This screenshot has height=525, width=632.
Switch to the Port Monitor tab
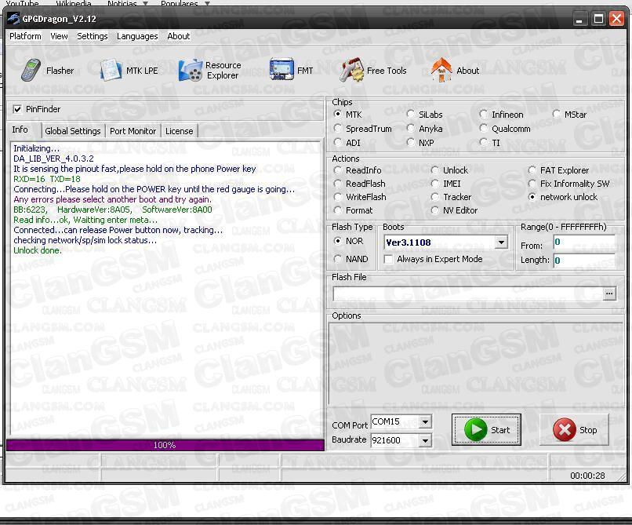tap(133, 131)
